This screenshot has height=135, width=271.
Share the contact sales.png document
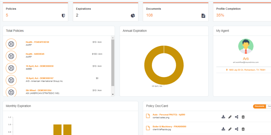[237, 117]
